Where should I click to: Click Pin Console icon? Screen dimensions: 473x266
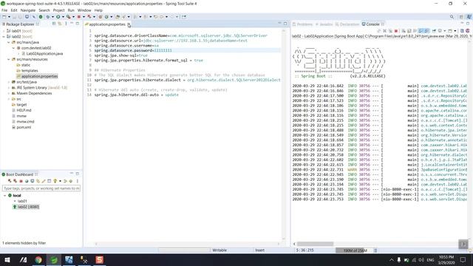pos(434,31)
